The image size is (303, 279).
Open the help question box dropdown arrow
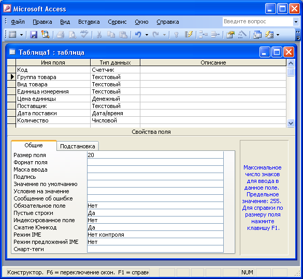click(x=296, y=22)
